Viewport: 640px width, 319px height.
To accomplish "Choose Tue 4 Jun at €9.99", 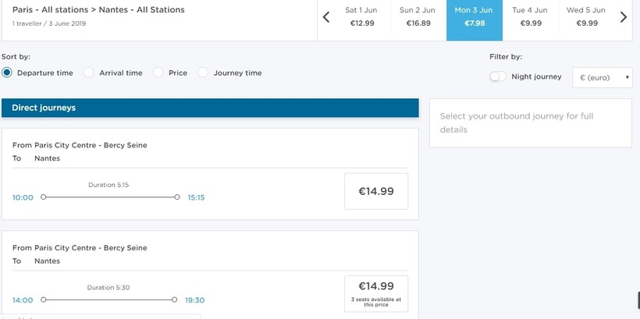I will (530, 17).
